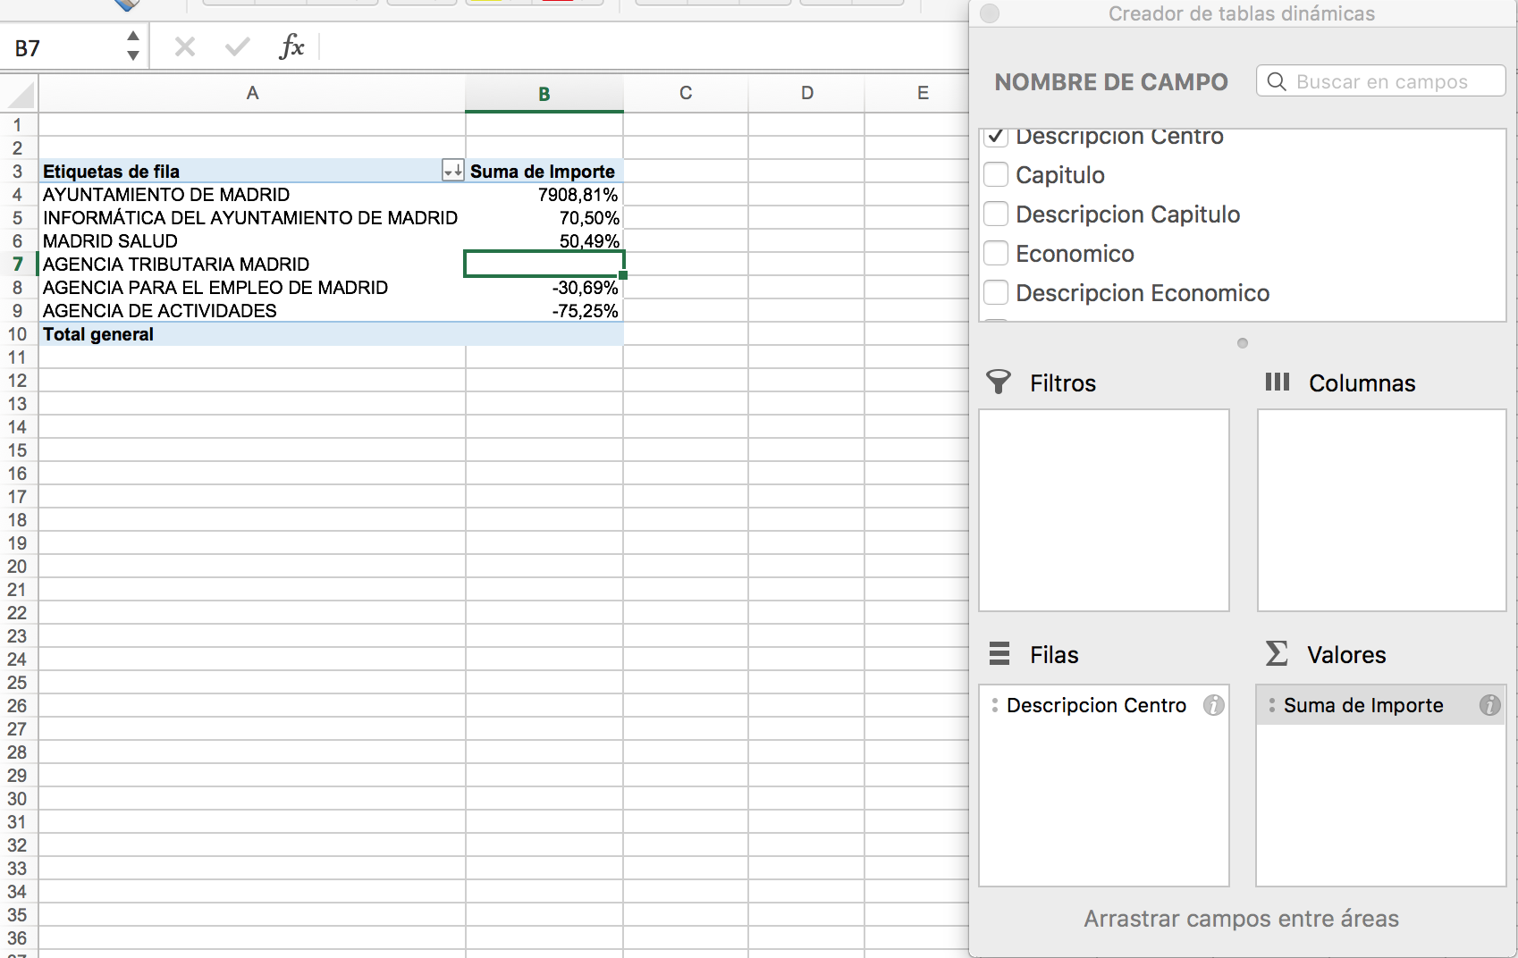Screen dimensions: 1518x958
Task: Focus the Buscar en campos search field
Action: tap(1381, 81)
